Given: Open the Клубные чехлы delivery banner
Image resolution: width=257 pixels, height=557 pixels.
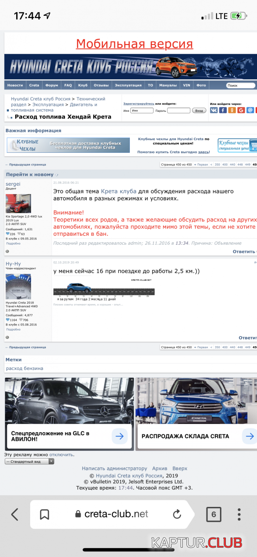Looking at the screenshot, I should coord(68,145).
